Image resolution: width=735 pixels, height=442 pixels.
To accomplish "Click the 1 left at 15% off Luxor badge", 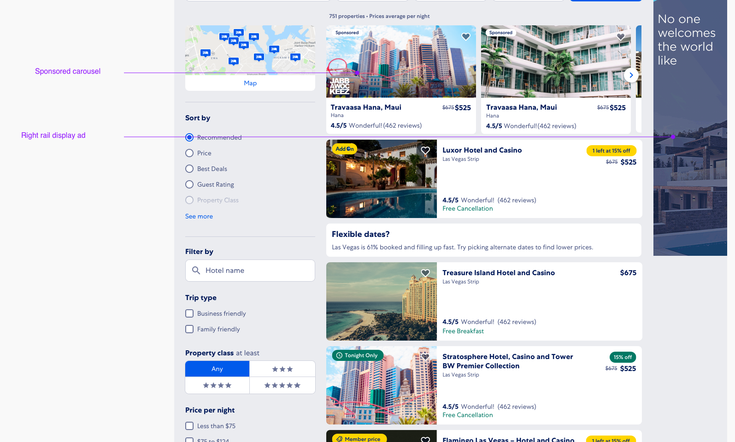I will (612, 151).
